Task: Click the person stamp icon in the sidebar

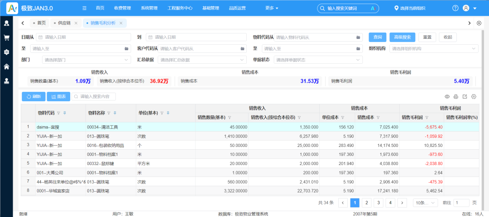Action: coord(6,81)
